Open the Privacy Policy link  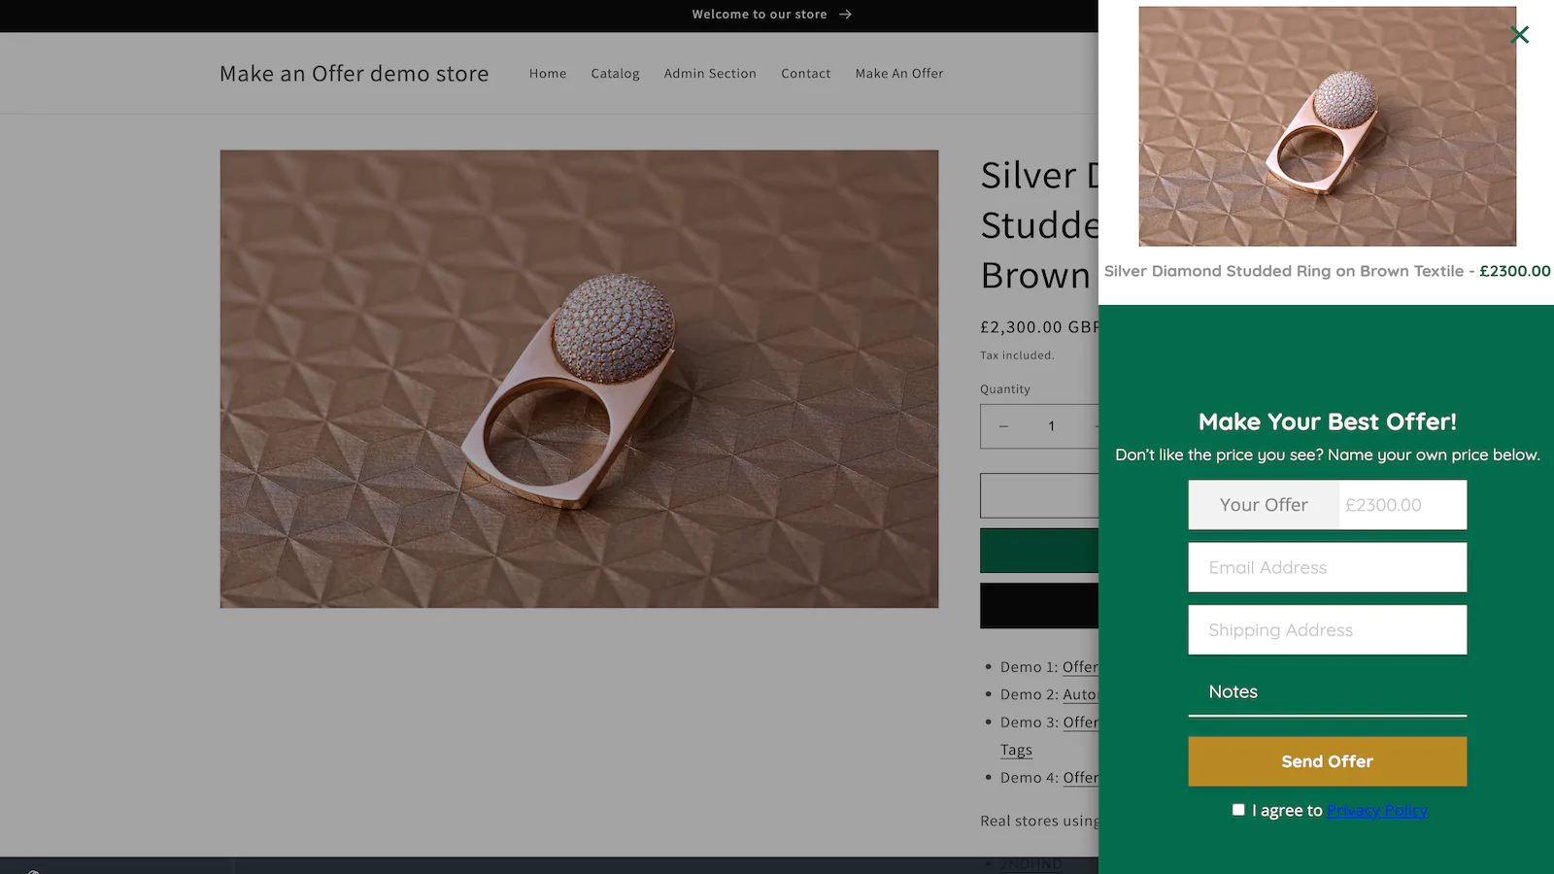(1376, 811)
